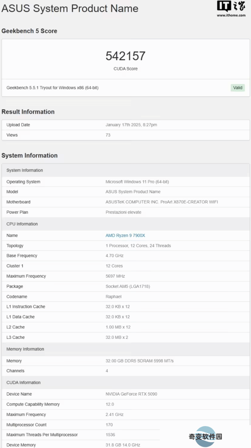The image size is (251, 448).
Task: Click the green Valid badge
Action: click(x=238, y=88)
